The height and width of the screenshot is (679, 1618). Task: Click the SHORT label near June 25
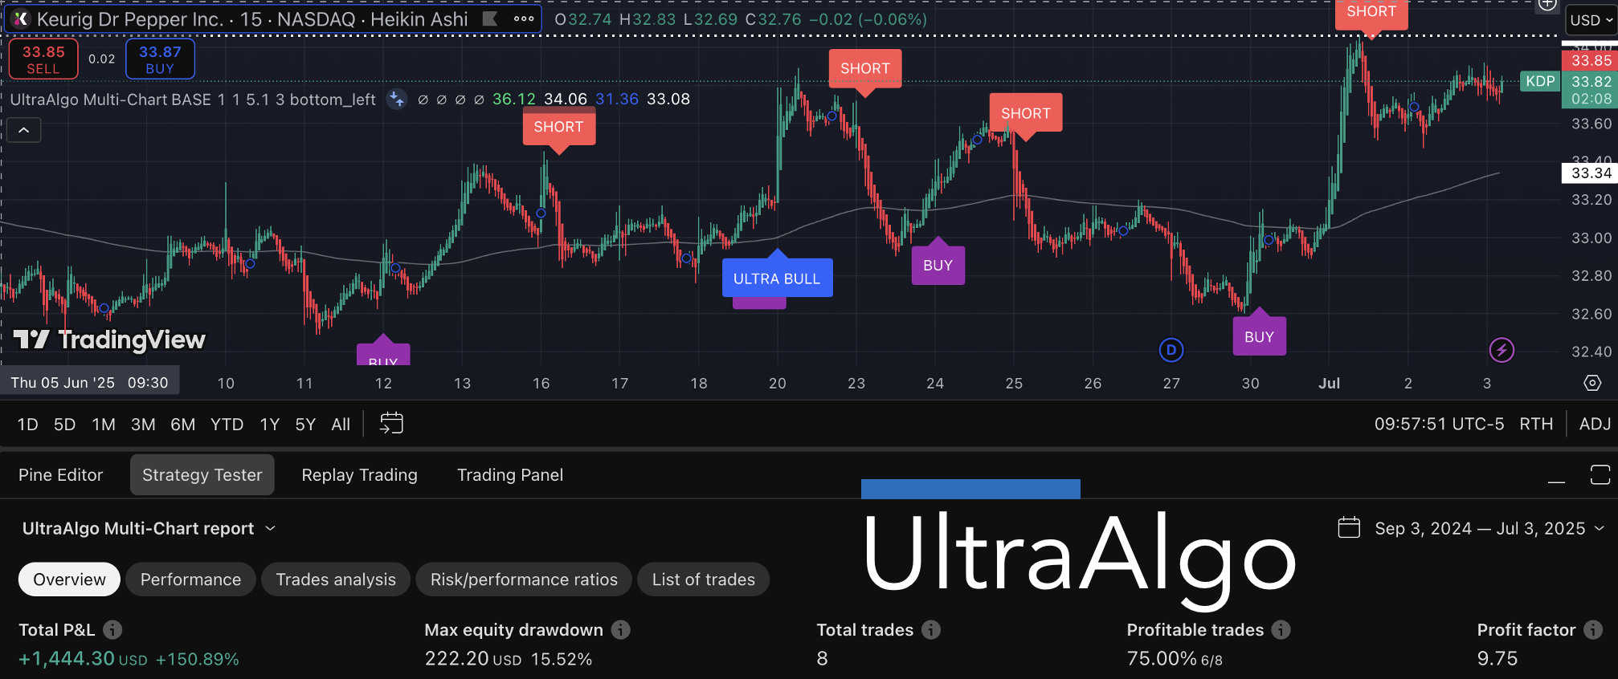[1026, 113]
